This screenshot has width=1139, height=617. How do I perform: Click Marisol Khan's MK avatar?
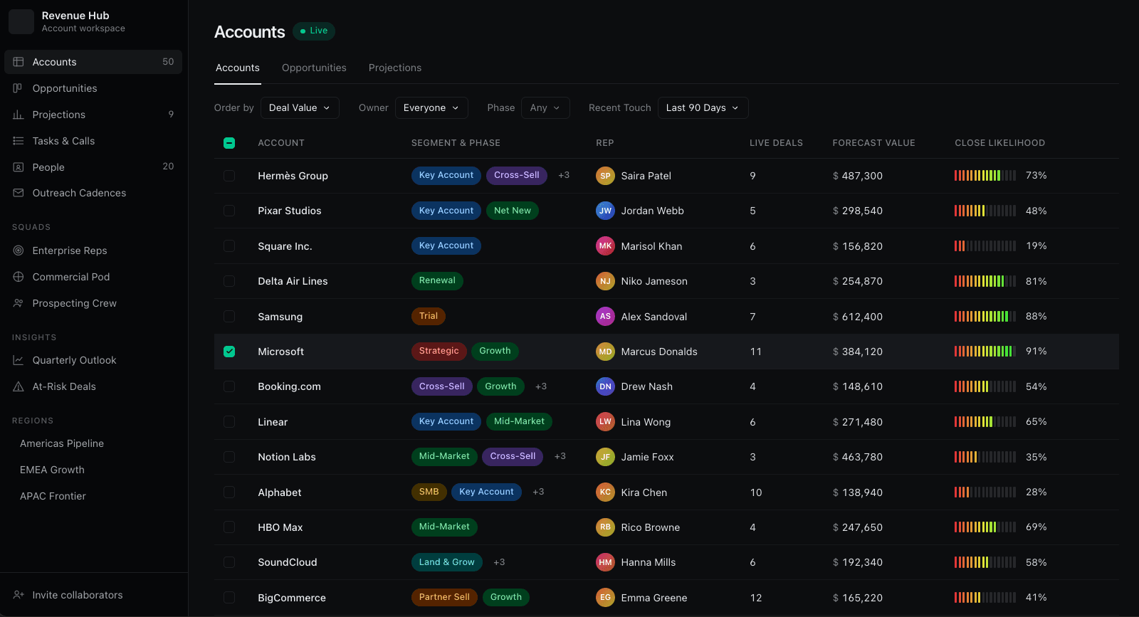click(x=605, y=246)
